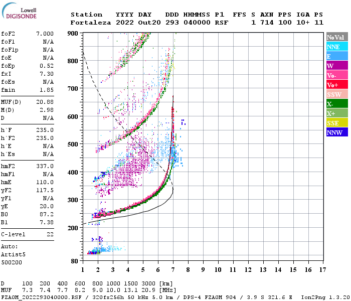
Task: Click the h`F value 235.0
Action: pos(45,130)
